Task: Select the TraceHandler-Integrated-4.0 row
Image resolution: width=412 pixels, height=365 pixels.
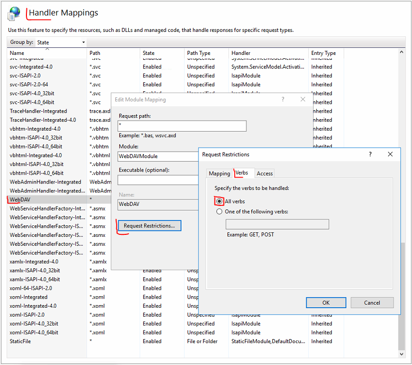Action: click(x=43, y=120)
